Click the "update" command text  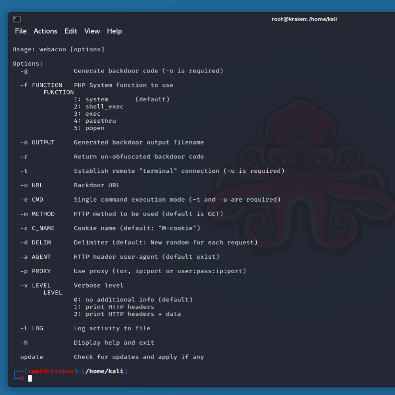coord(32,357)
